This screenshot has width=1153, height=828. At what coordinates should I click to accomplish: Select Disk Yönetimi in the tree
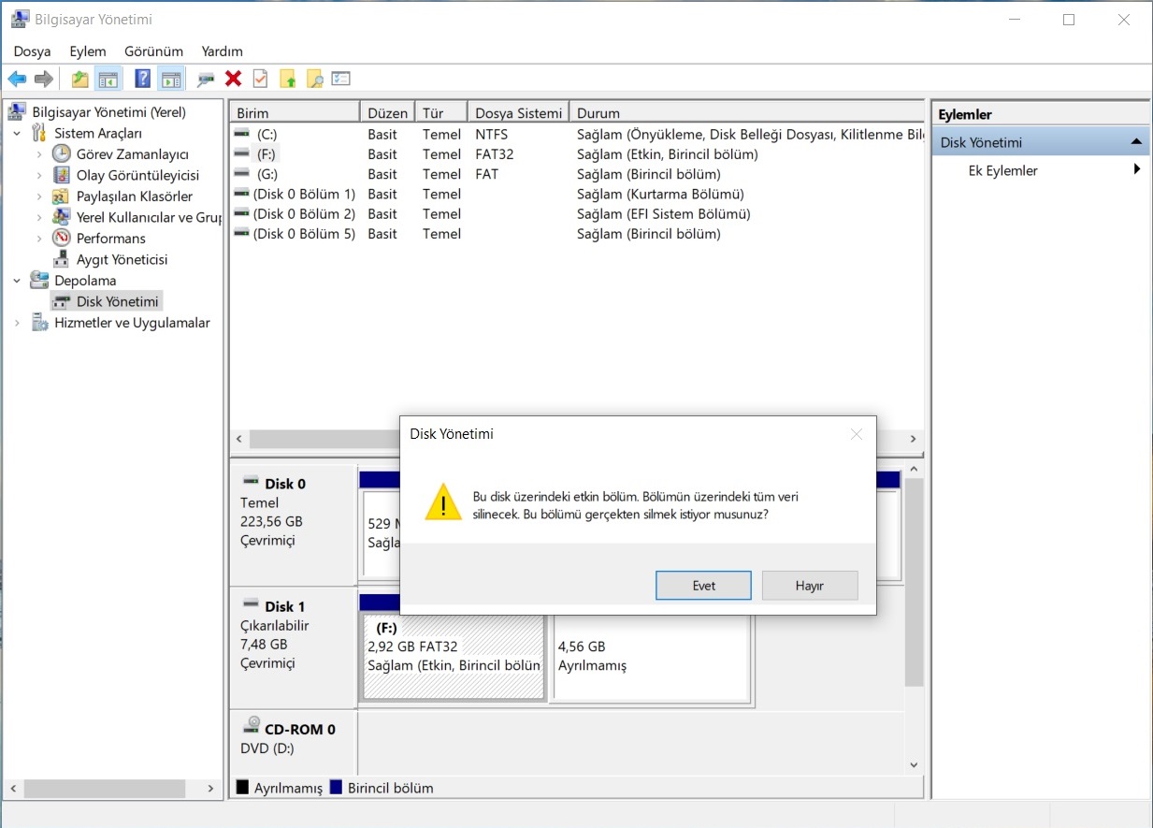[118, 301]
